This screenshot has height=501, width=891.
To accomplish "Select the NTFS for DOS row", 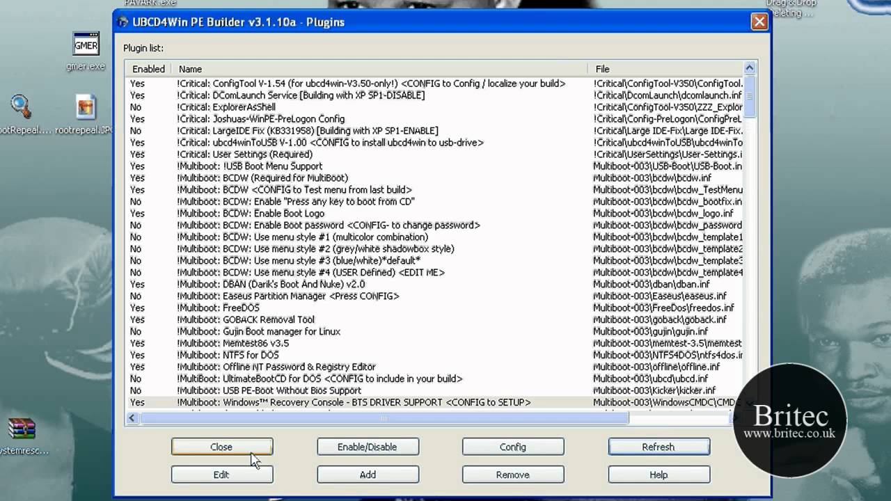I will [434, 356].
